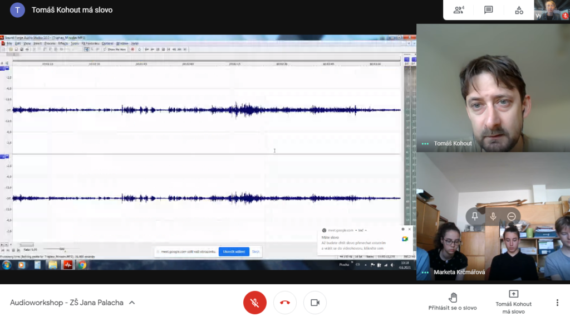Open Google Chrome from the taskbar
Image resolution: width=570 pixels, height=321 pixels.
click(82, 265)
